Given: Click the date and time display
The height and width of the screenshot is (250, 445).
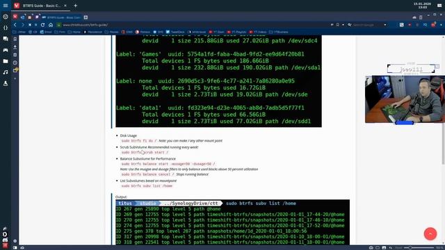Looking at the screenshot, I should click(422, 6).
